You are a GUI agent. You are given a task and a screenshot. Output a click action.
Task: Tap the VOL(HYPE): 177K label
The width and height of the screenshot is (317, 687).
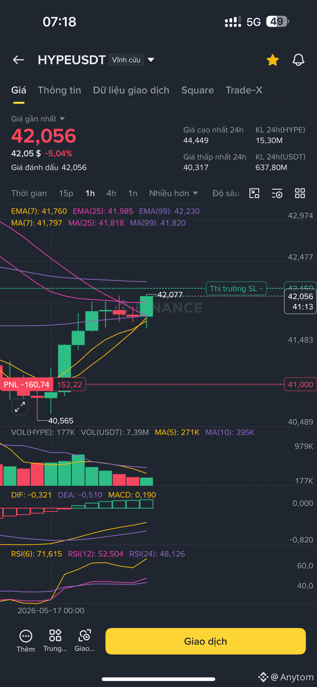43,432
